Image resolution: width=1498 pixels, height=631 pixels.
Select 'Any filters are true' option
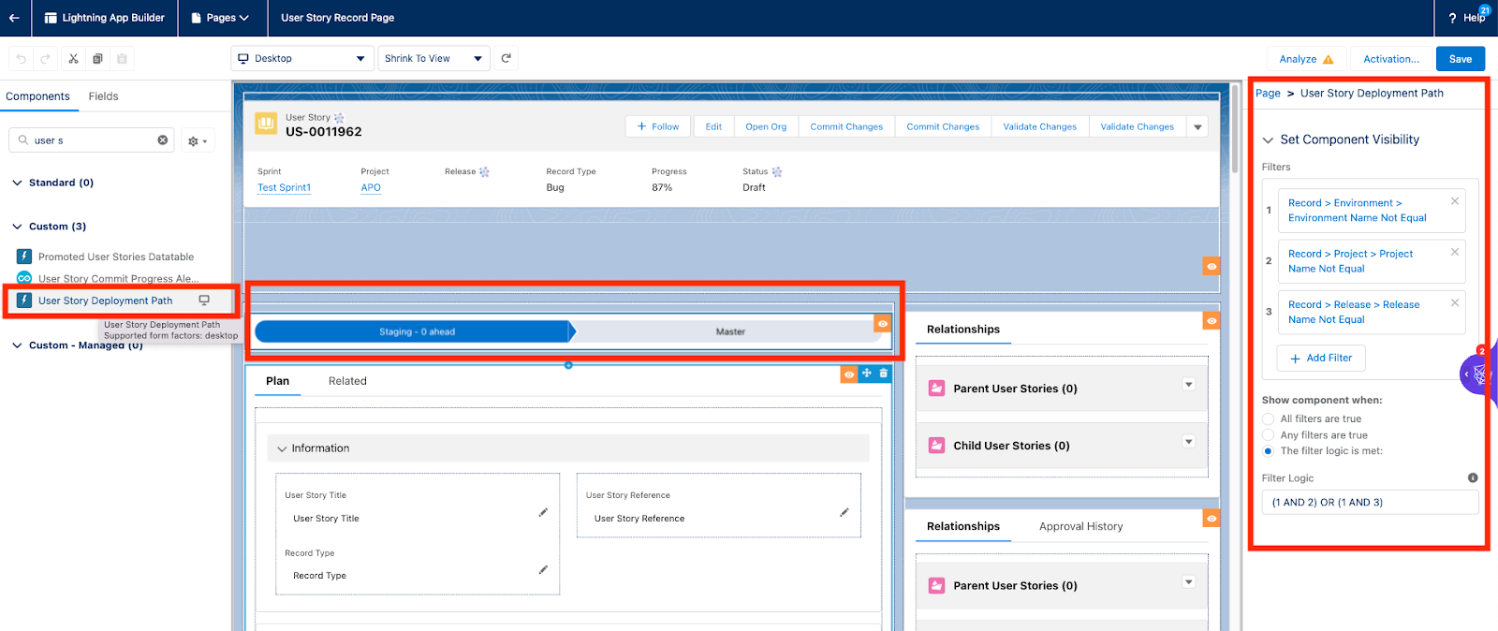tap(1268, 435)
